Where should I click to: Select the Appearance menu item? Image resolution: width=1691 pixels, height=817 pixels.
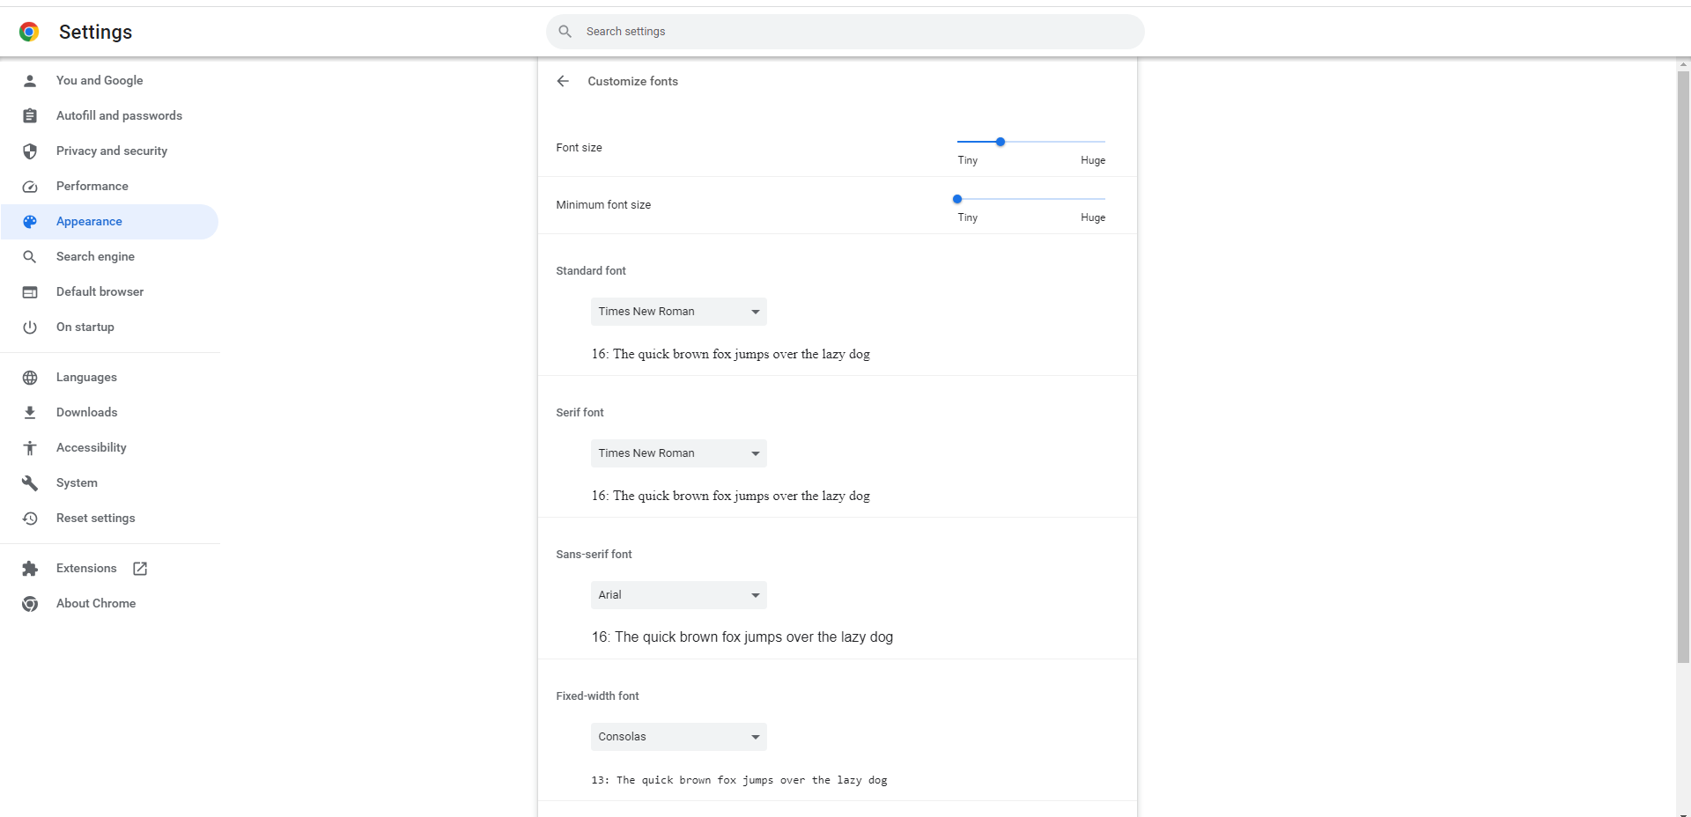110,221
